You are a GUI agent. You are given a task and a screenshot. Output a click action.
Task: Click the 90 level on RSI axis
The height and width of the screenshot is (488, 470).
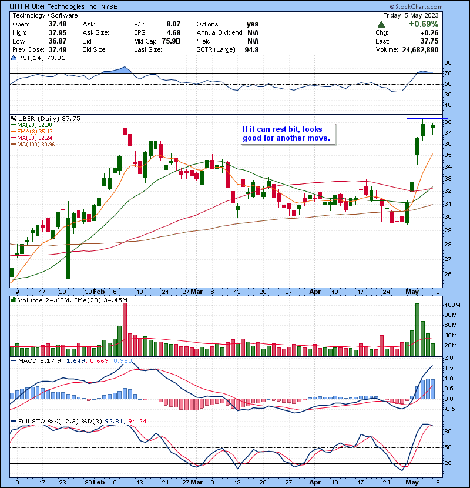click(448, 63)
